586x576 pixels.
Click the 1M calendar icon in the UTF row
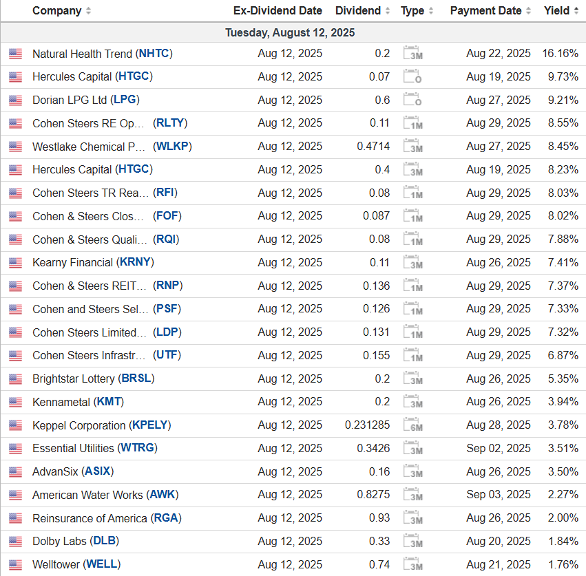point(412,356)
